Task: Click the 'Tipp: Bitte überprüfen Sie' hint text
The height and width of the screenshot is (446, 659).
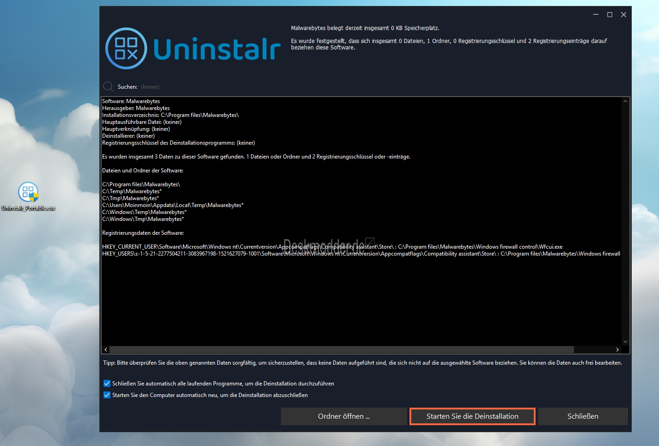Action: point(363,363)
